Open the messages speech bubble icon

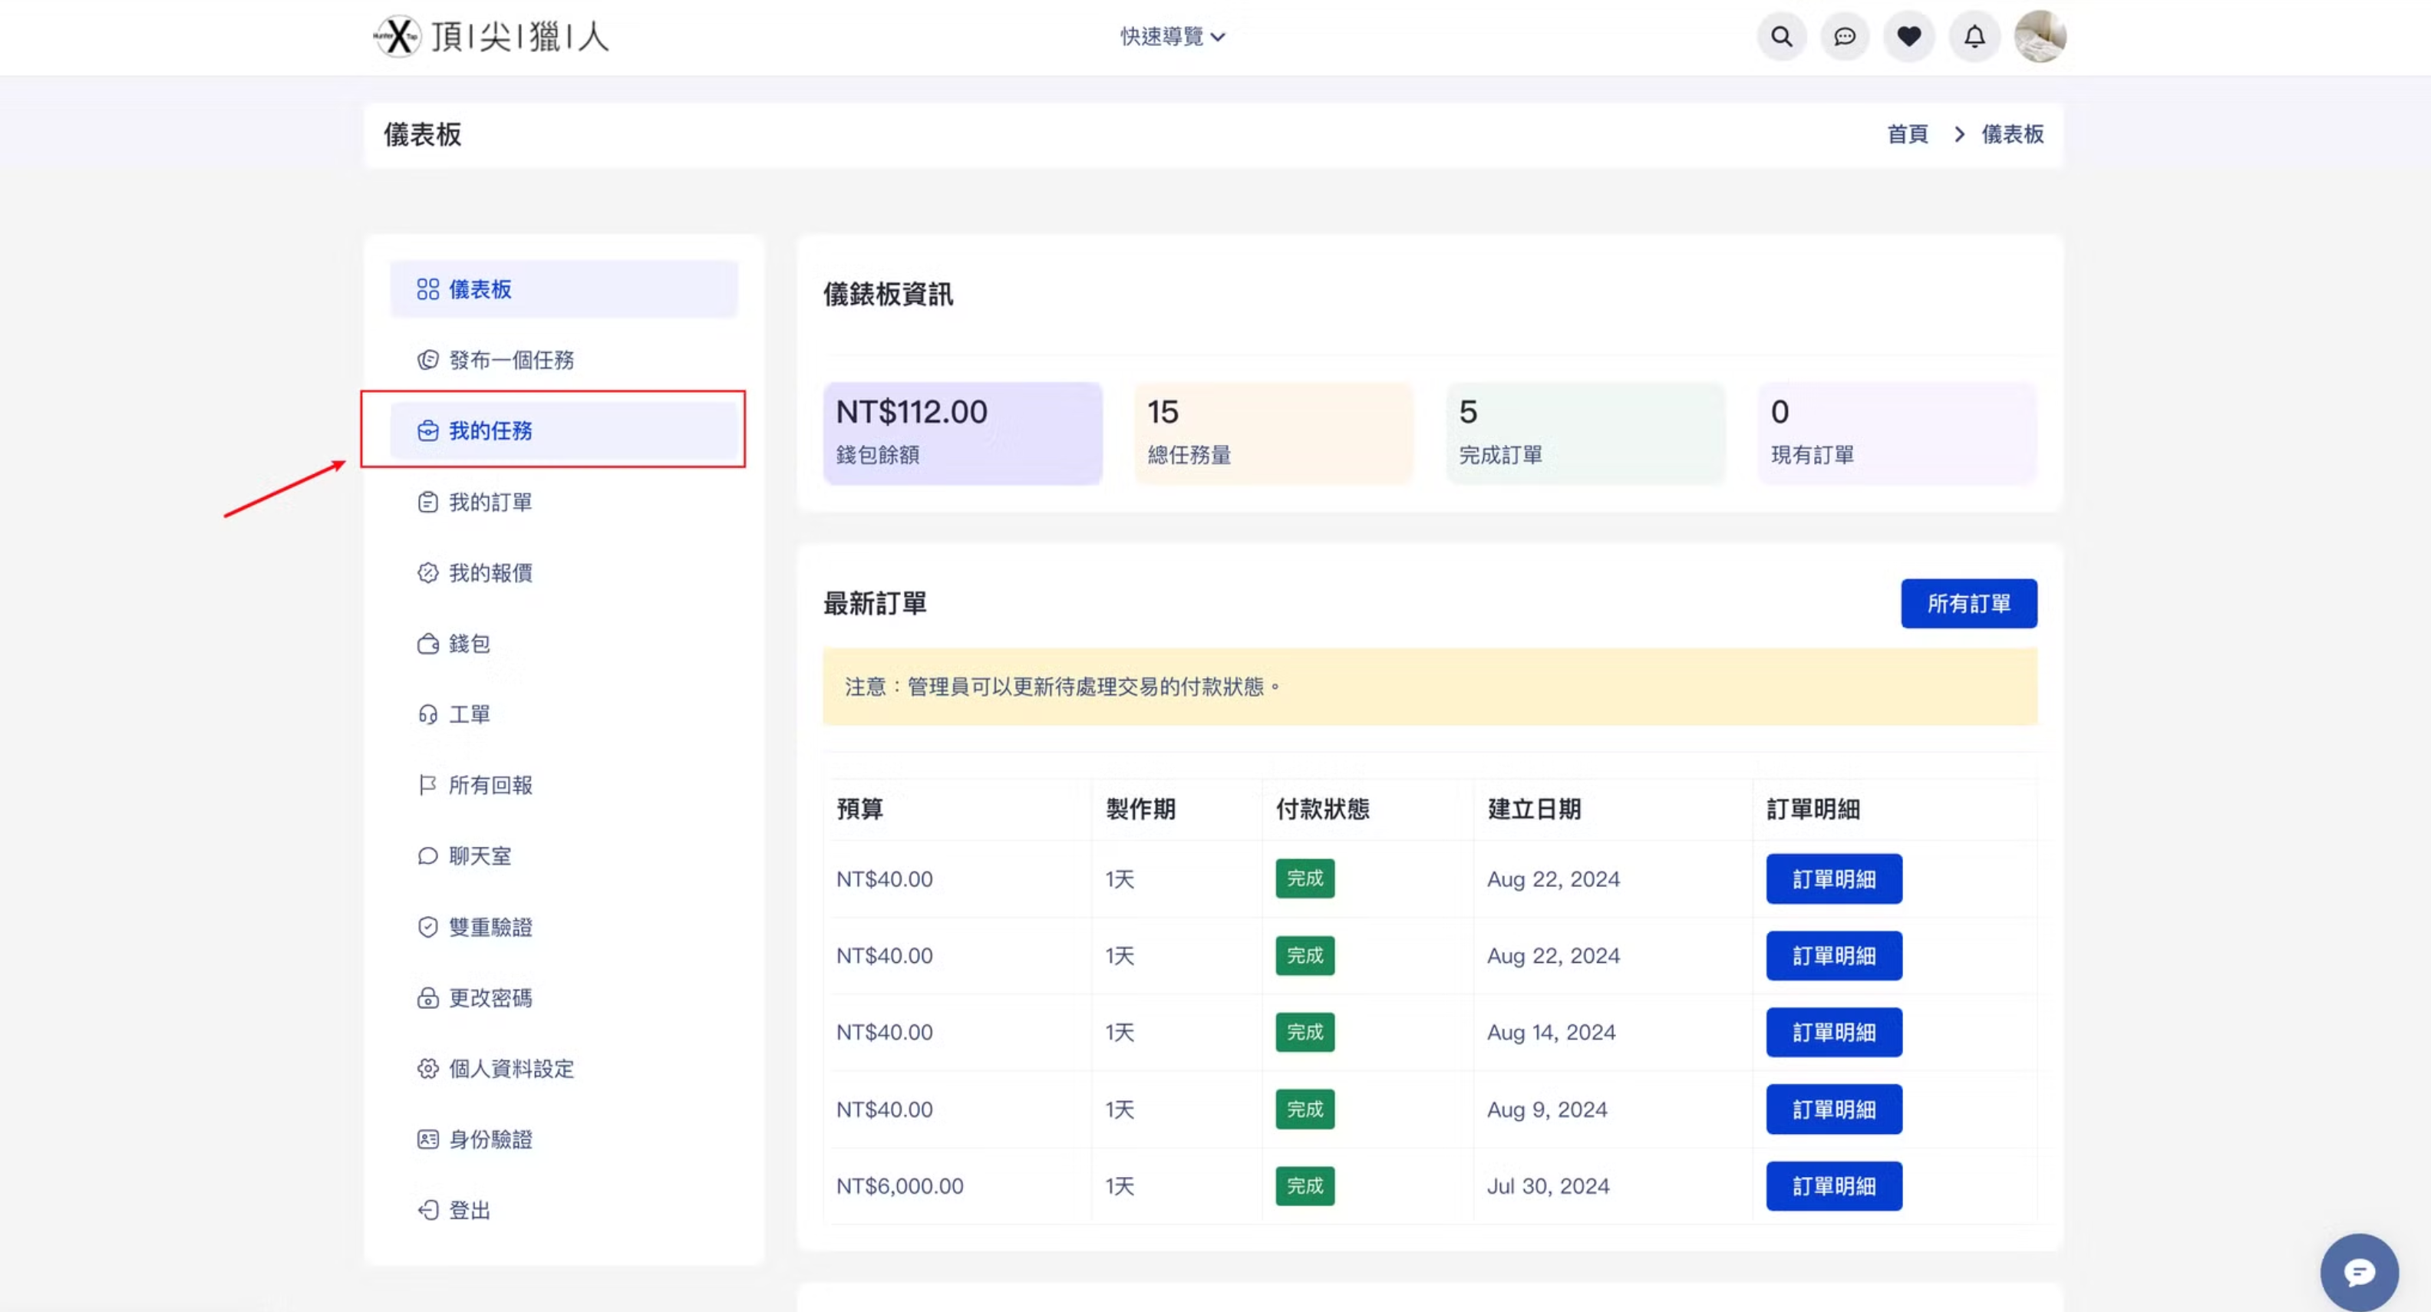click(x=1844, y=37)
